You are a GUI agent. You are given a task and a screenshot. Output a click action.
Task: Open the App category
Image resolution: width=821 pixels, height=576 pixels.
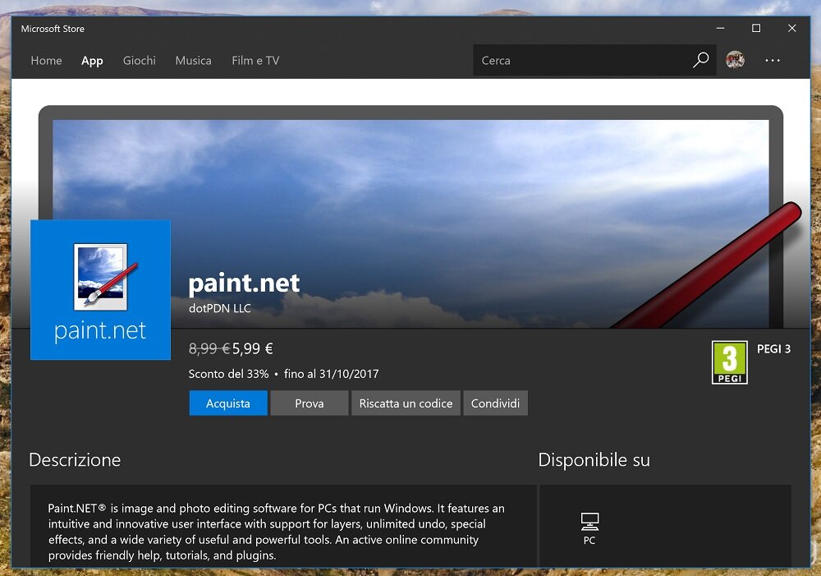92,60
